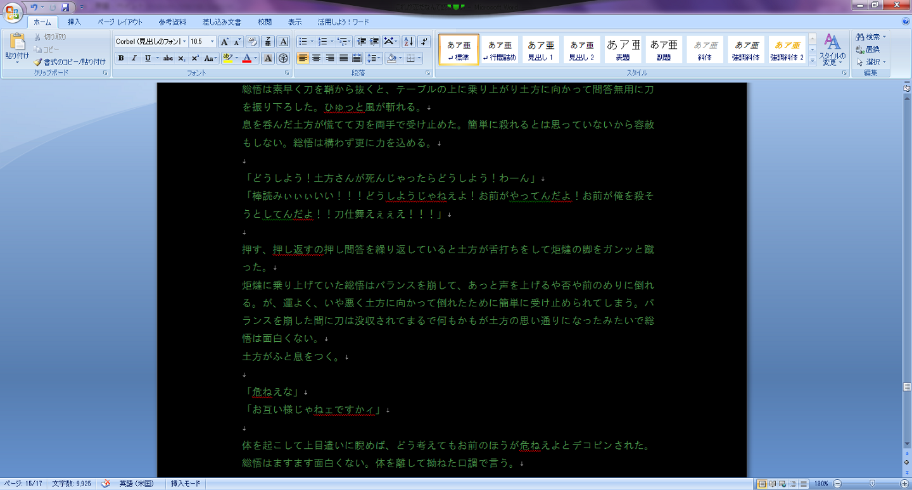The image size is (912, 490).
Task: Undo the last action
Action: [x=34, y=7]
